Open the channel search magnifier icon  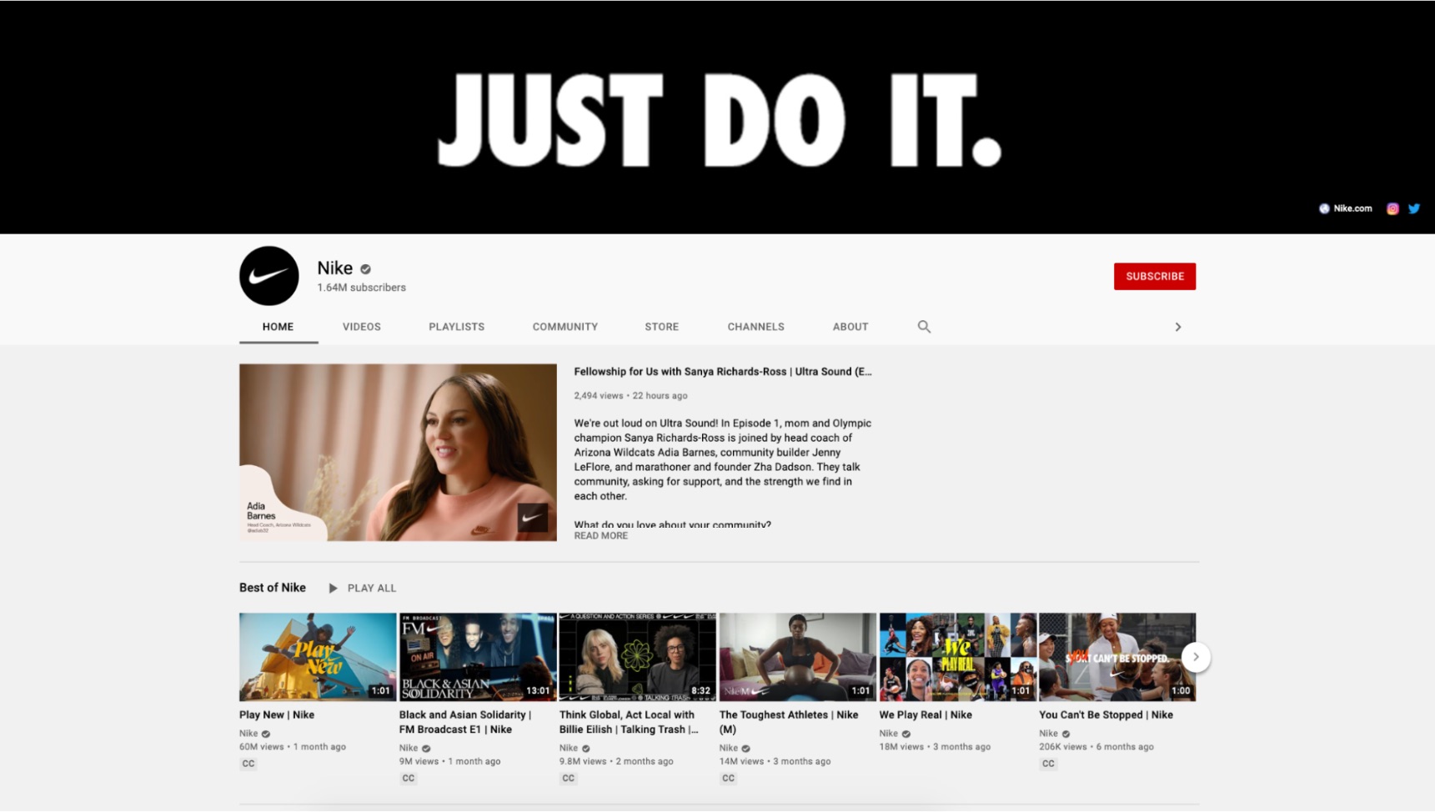tap(924, 327)
